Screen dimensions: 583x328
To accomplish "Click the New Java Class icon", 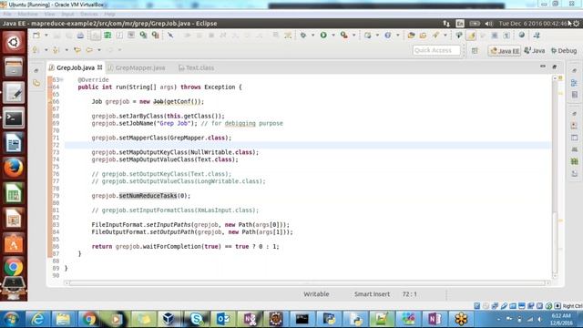I will [387, 35].
